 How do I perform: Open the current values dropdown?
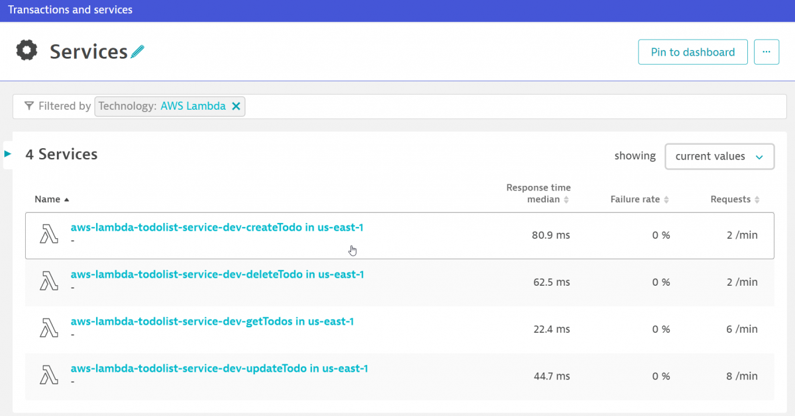point(719,156)
